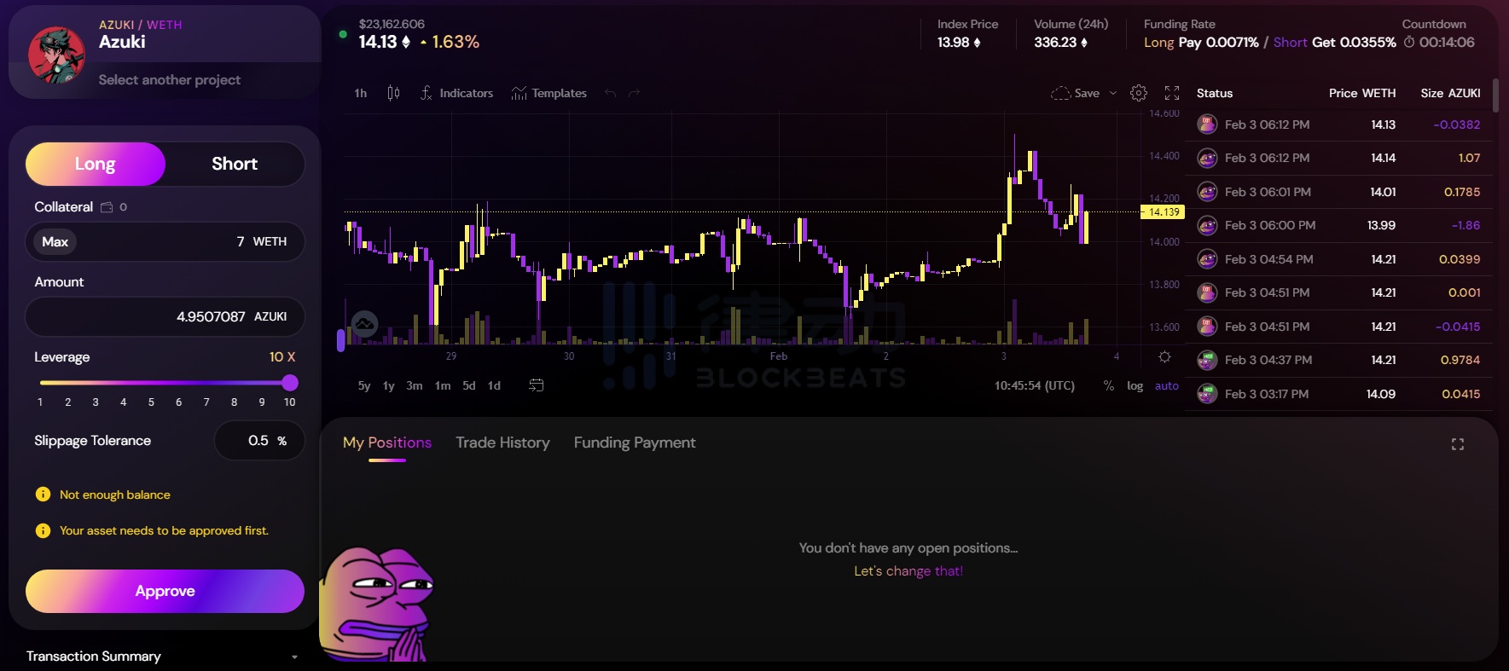This screenshot has height=671, width=1509.
Task: Switch to the Trade History tab
Action: (x=502, y=443)
